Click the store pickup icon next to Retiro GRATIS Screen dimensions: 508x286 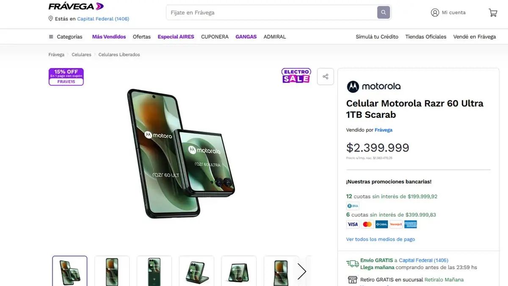coord(353,280)
